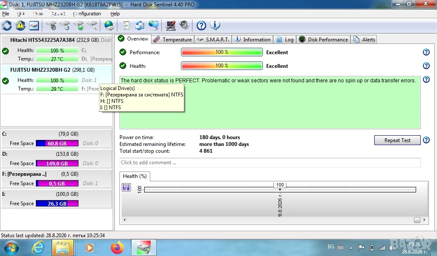Click the 100 data point on health graph

pos(280,189)
